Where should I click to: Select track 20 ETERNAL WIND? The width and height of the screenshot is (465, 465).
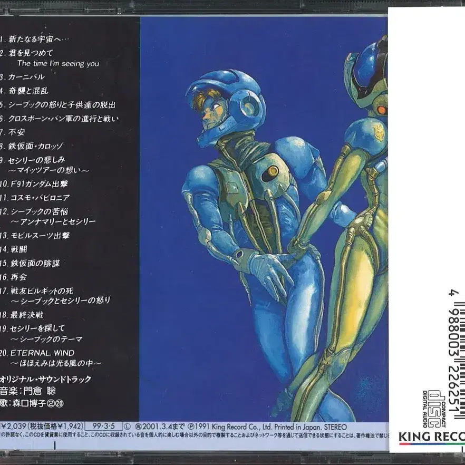pyautogui.click(x=37, y=353)
